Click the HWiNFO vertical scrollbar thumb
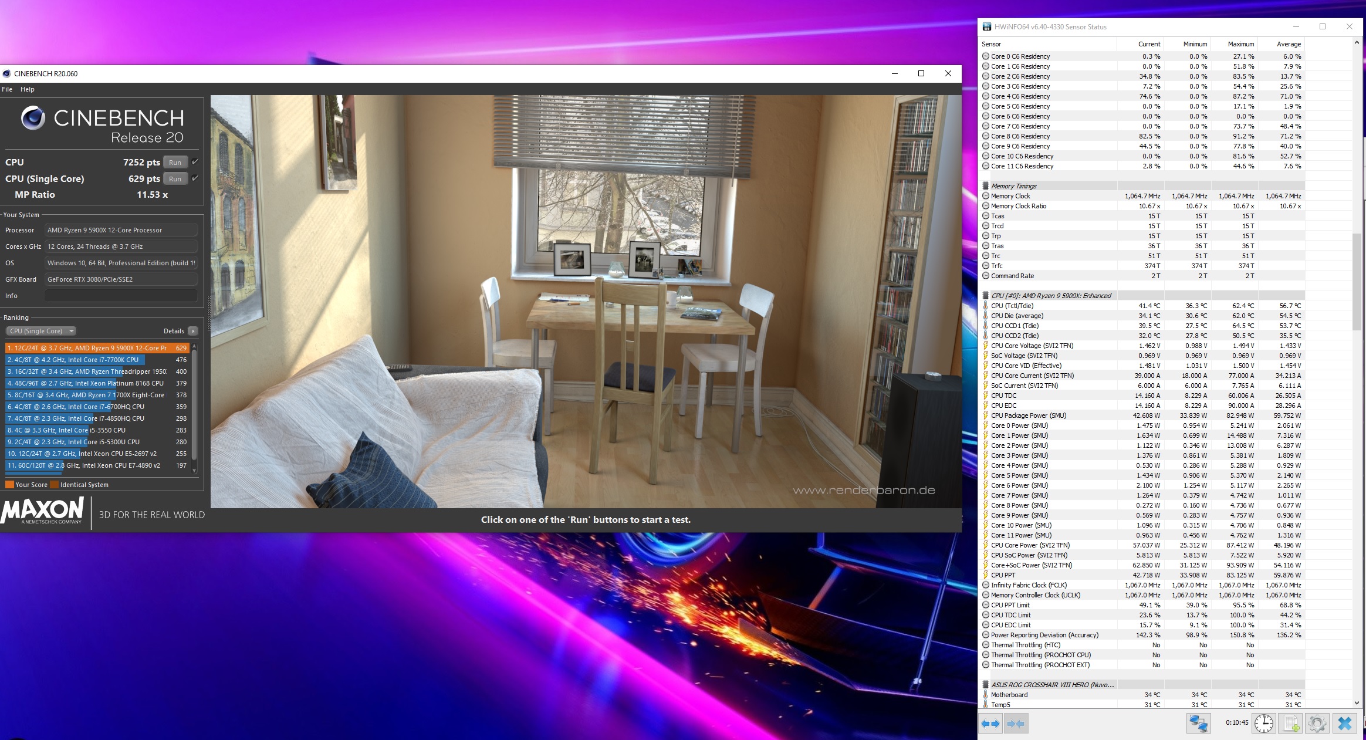1366x740 pixels. (1356, 282)
